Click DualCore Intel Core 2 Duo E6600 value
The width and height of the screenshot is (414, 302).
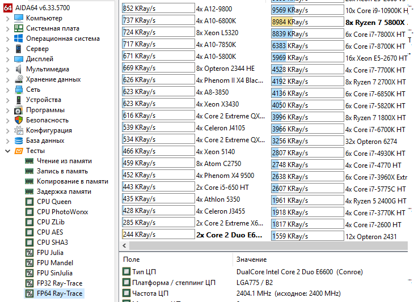pos(299,271)
